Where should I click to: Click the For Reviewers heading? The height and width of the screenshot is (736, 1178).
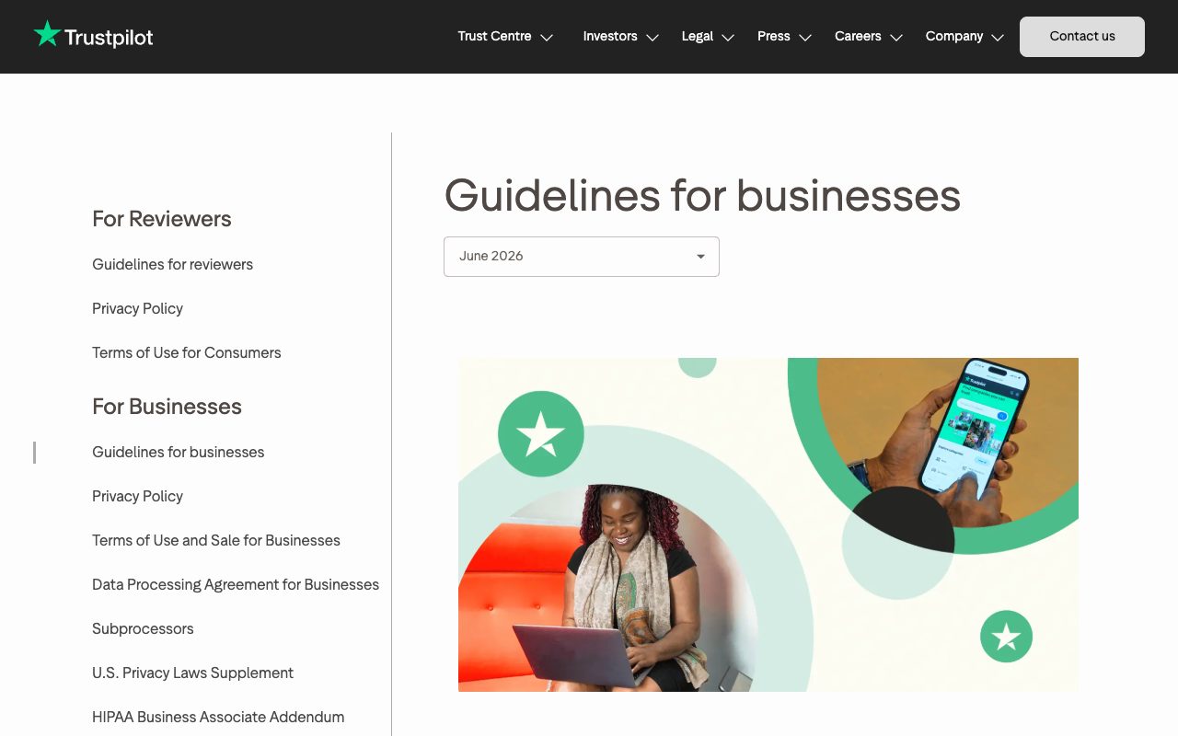(162, 219)
